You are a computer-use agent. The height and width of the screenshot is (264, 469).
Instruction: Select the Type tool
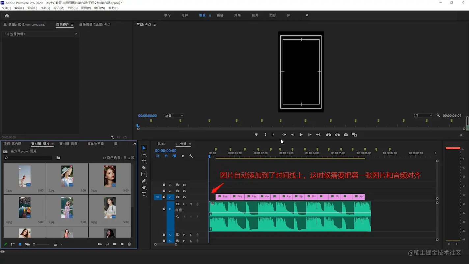point(144,194)
